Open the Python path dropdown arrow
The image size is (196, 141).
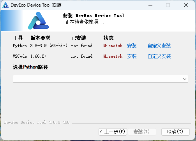click(185, 79)
